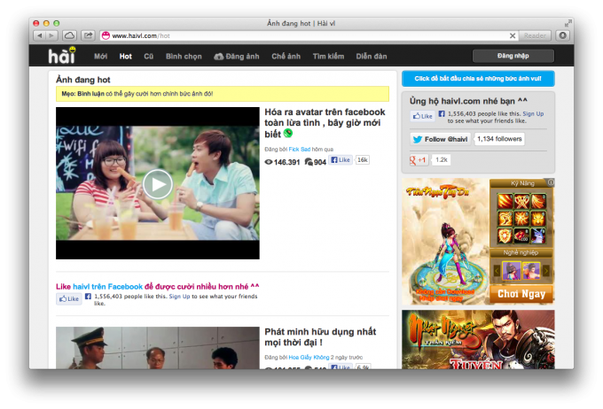Click the 1,134 followers count

click(x=499, y=139)
